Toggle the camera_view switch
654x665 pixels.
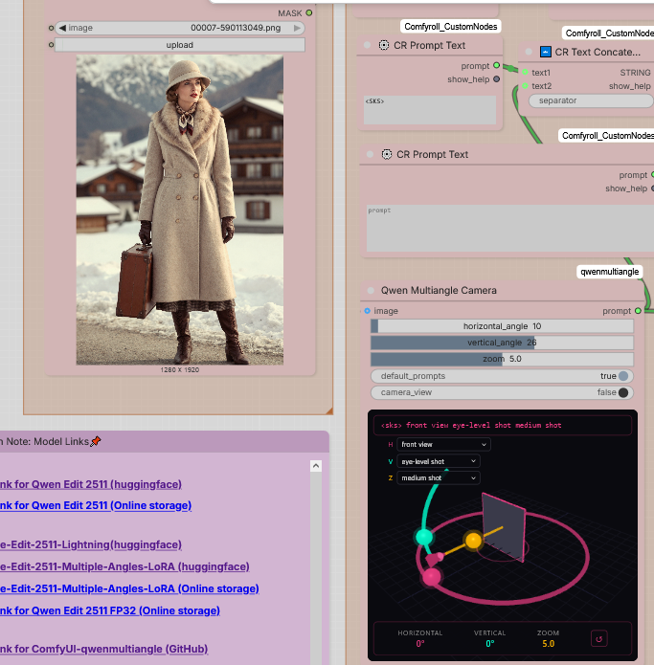tap(623, 392)
